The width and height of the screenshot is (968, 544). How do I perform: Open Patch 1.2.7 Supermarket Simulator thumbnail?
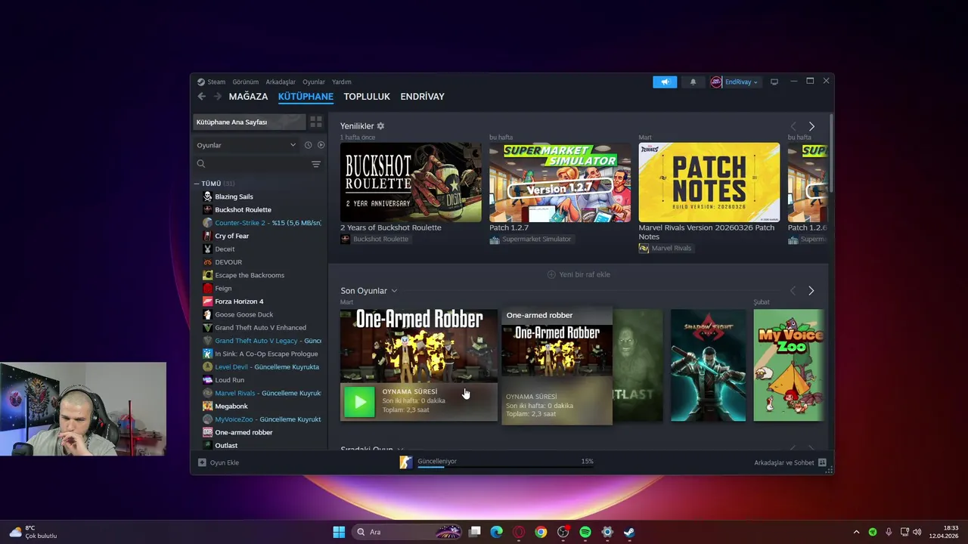pos(560,182)
